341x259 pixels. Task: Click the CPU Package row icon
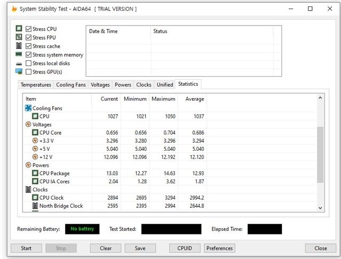35,173
